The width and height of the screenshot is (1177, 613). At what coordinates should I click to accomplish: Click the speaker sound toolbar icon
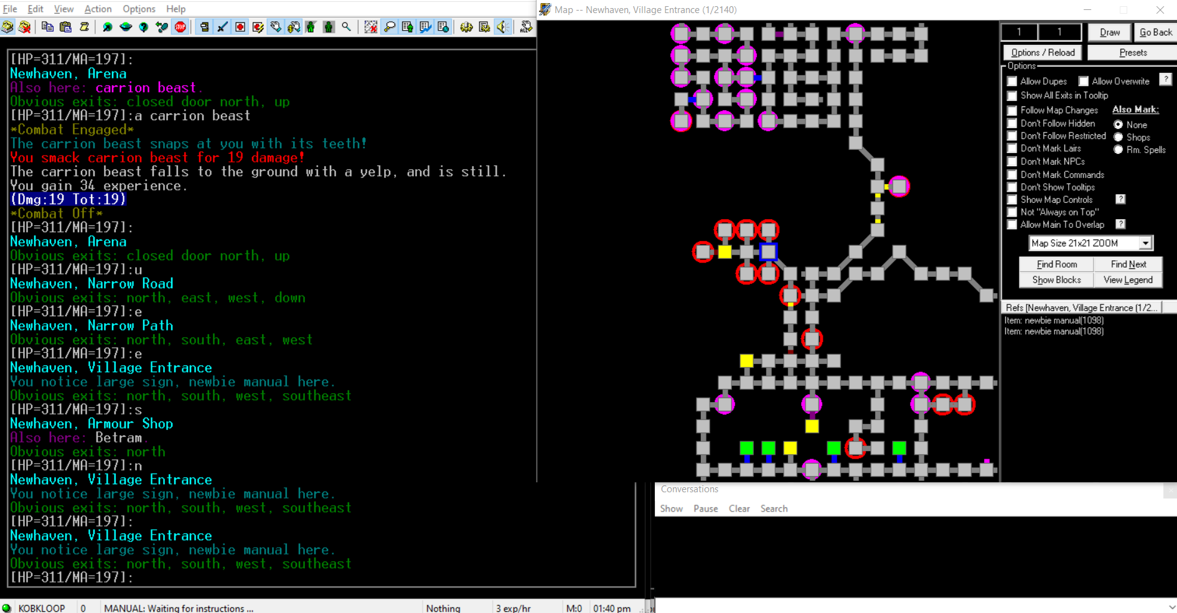point(502,27)
